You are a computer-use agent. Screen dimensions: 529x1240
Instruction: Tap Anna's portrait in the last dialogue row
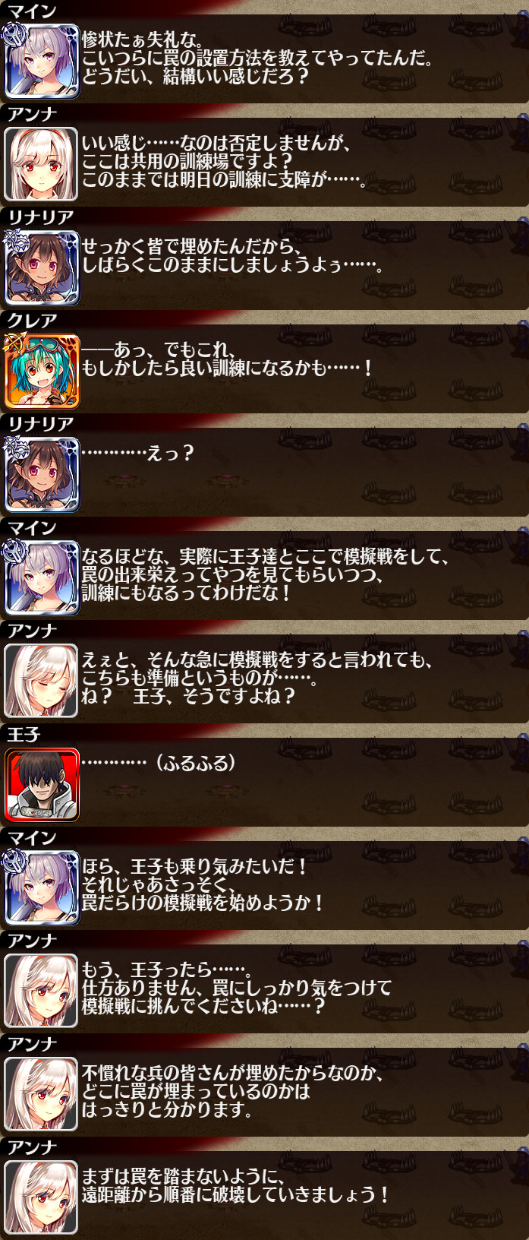pyautogui.click(x=42, y=1197)
